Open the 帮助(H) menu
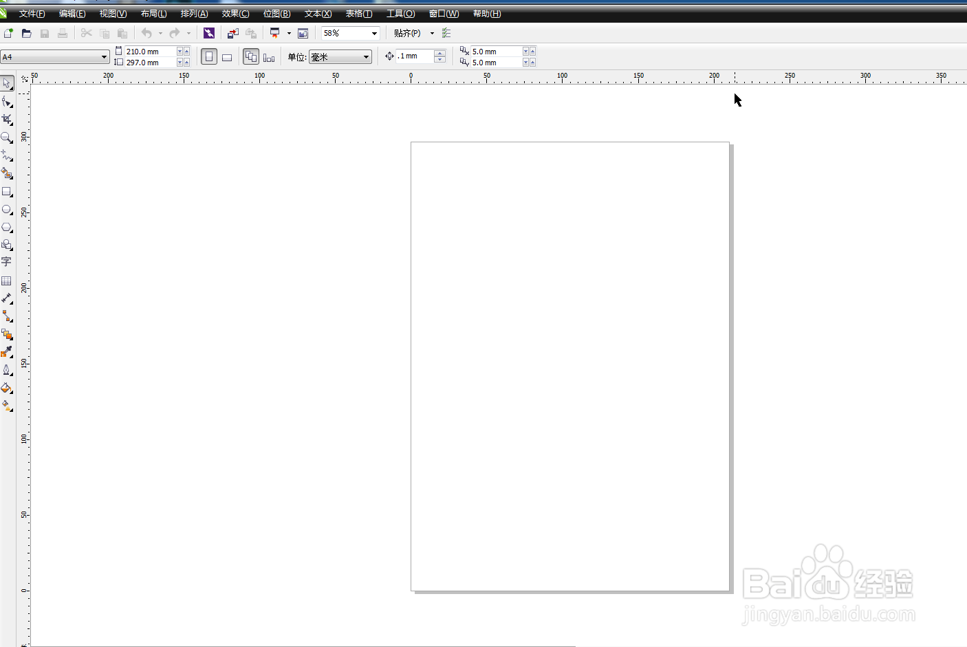The image size is (967, 647). [x=487, y=14]
